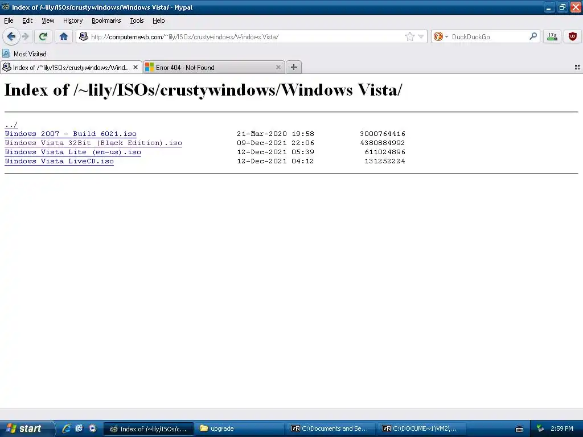Click the Forward arrow button

click(x=25, y=36)
